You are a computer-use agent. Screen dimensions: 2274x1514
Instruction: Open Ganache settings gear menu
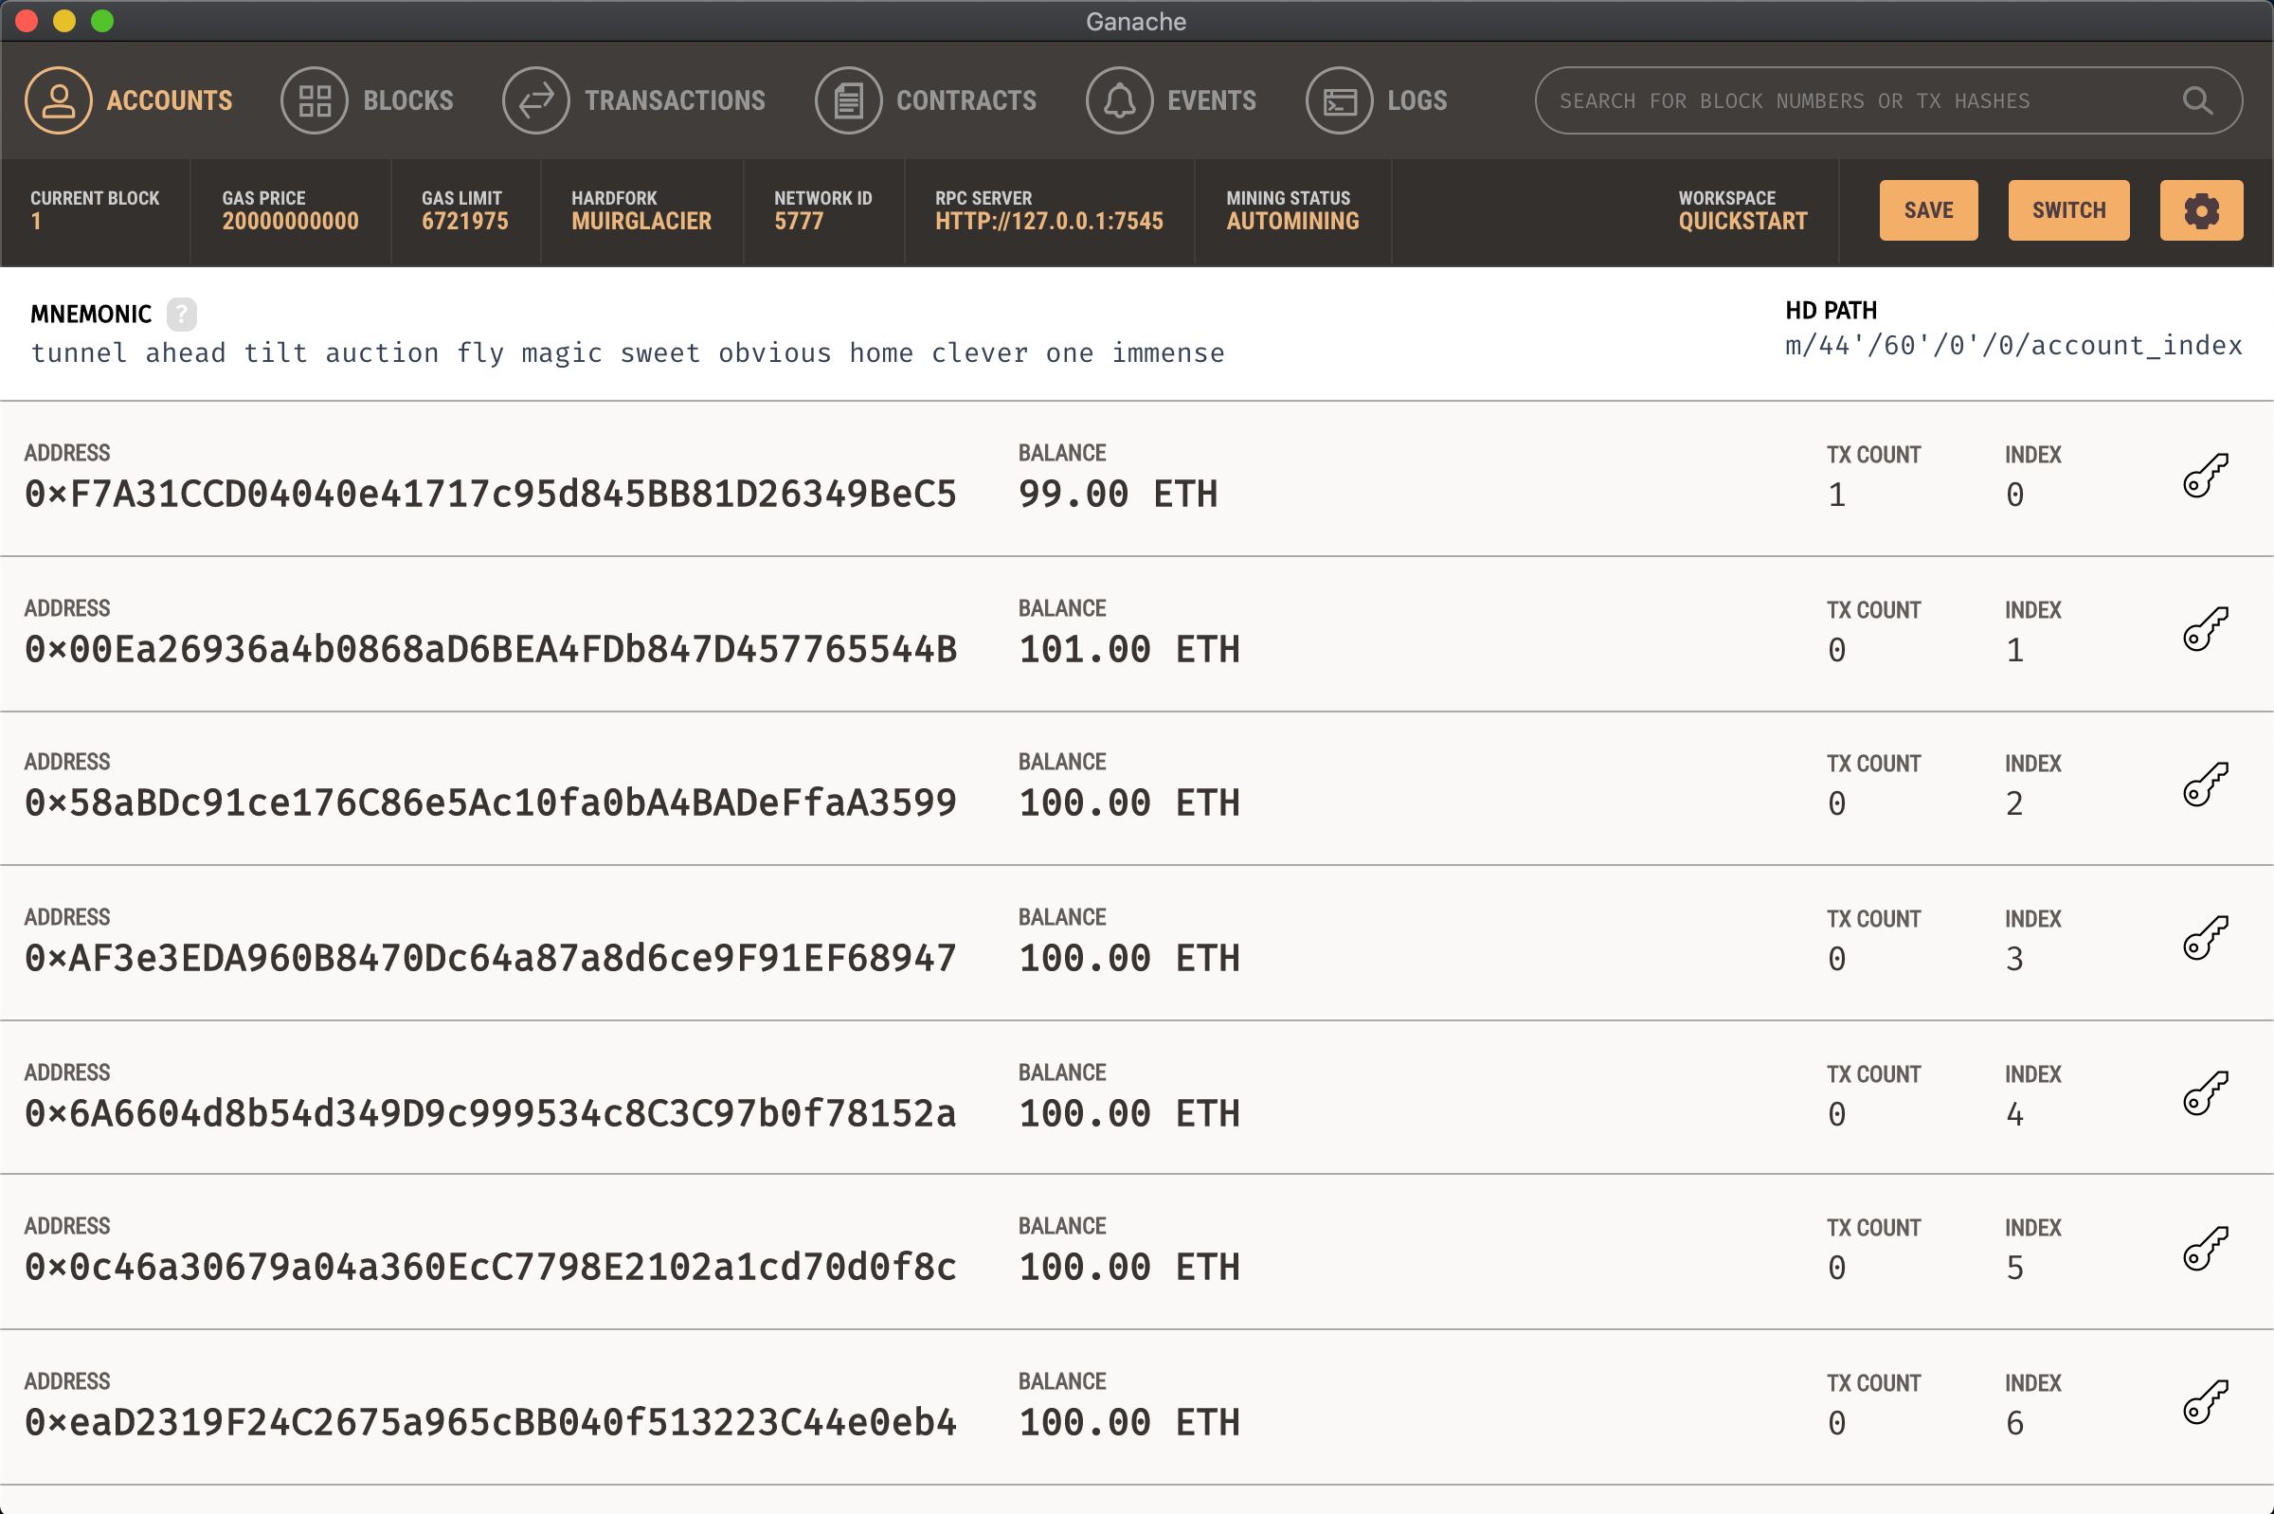click(x=2201, y=211)
